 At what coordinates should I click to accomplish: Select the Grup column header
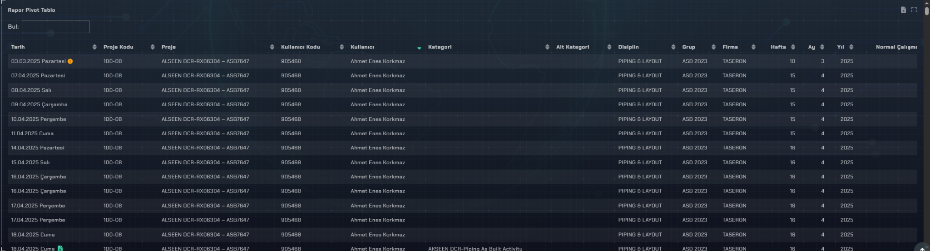(x=688, y=47)
